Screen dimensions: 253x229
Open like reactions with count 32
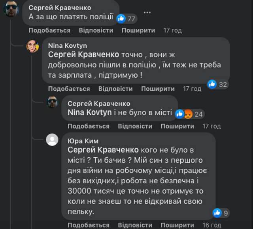[218, 84]
